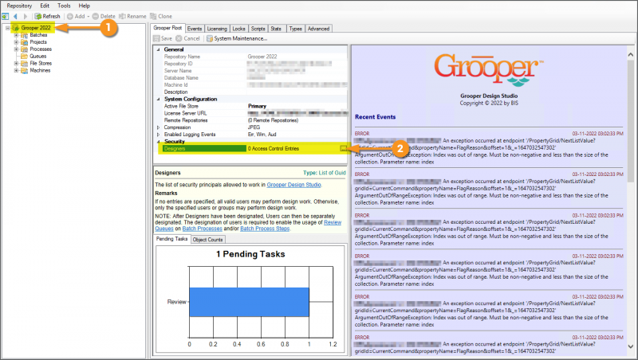Click the Save button
Image resolution: width=638 pixels, height=360 pixels.
163,38
